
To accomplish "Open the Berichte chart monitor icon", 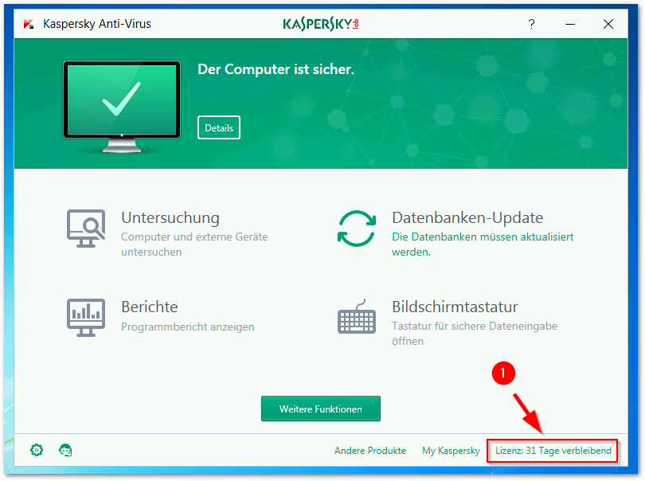I will pyautogui.click(x=86, y=317).
